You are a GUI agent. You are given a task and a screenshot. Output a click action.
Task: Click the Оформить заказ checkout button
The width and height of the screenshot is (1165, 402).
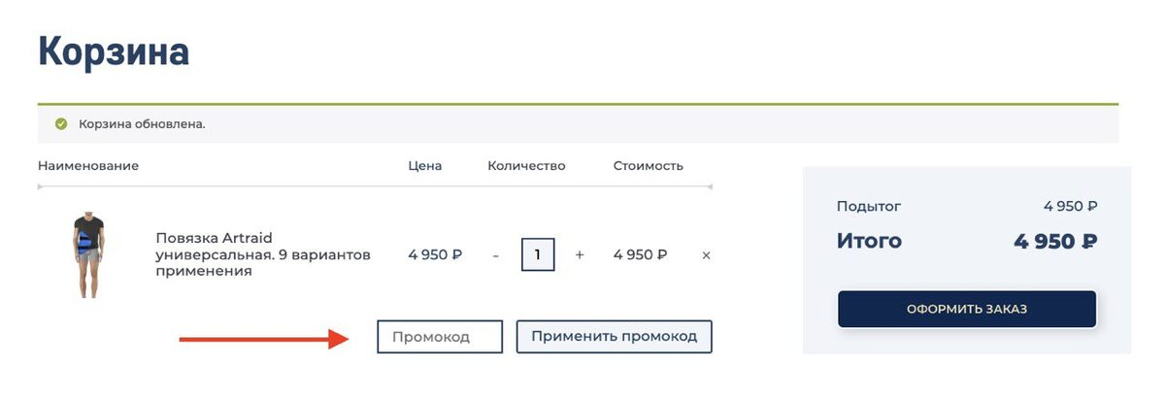967,310
